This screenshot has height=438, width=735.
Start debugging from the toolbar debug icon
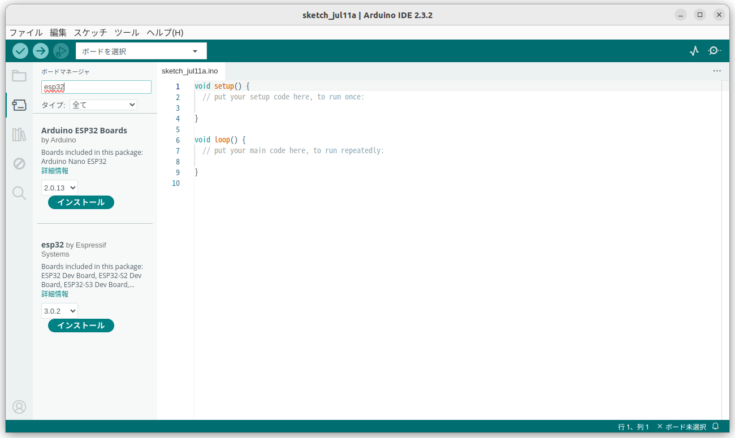[61, 51]
